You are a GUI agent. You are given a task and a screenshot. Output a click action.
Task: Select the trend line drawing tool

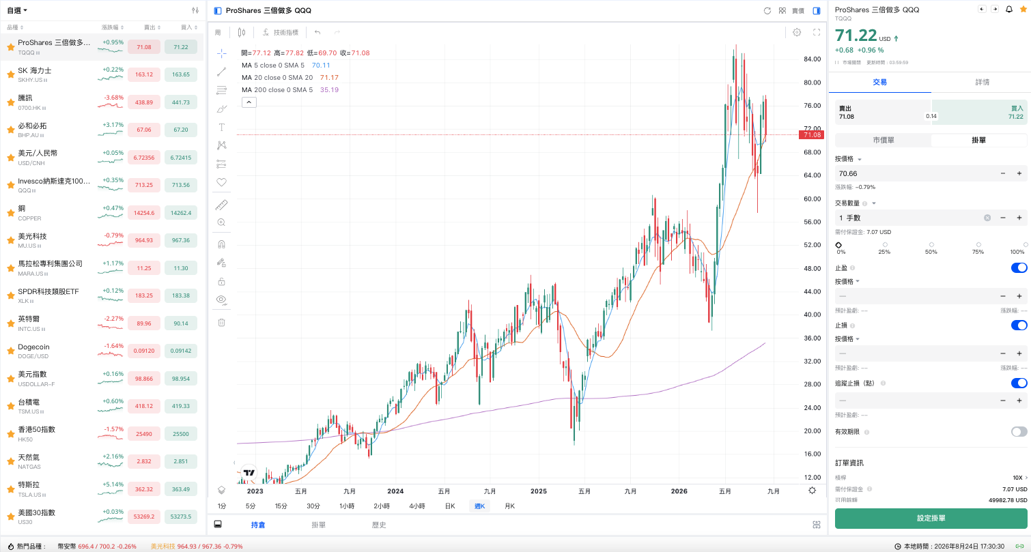(x=221, y=72)
